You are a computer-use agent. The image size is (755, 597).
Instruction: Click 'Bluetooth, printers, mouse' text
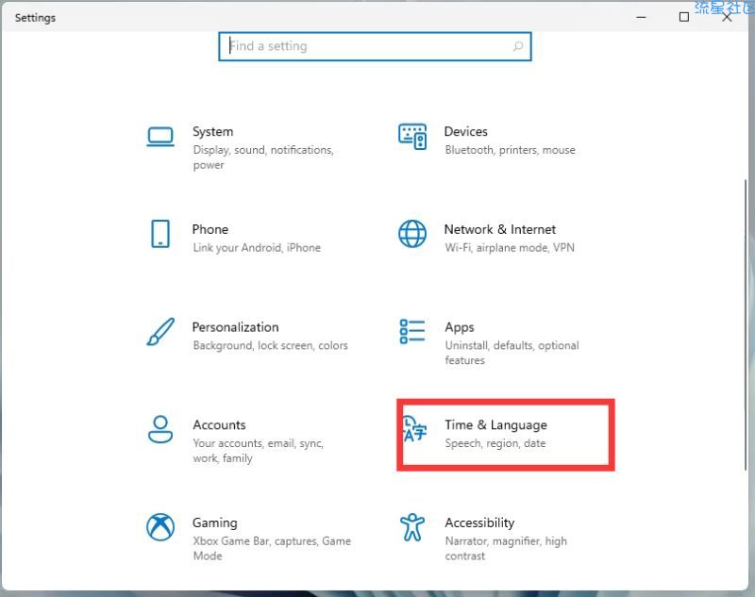click(510, 150)
